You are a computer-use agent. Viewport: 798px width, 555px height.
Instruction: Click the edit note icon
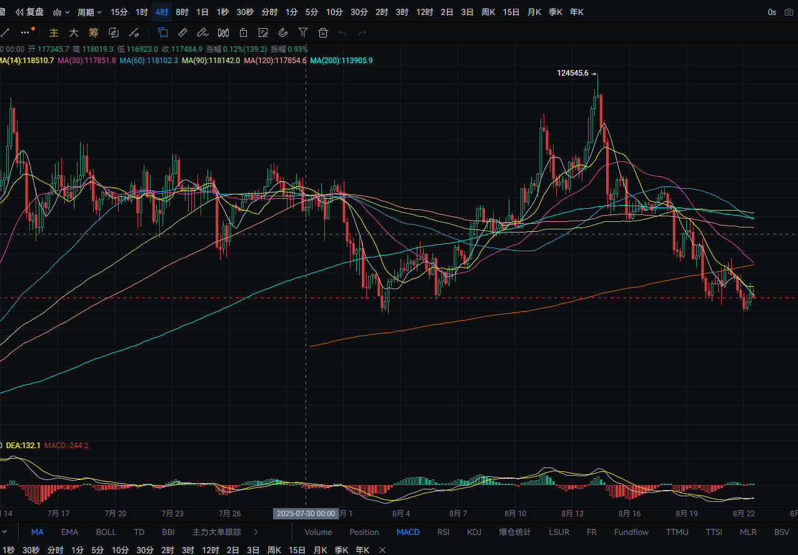coord(263,32)
